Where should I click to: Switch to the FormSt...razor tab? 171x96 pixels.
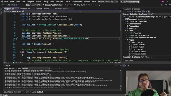tap(42, 9)
